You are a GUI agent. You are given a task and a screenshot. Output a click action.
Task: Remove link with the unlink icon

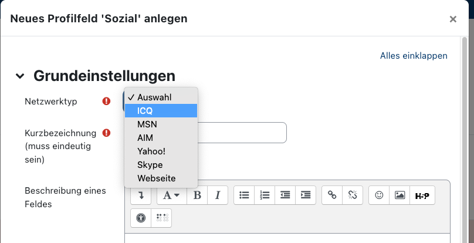pyautogui.click(x=353, y=195)
